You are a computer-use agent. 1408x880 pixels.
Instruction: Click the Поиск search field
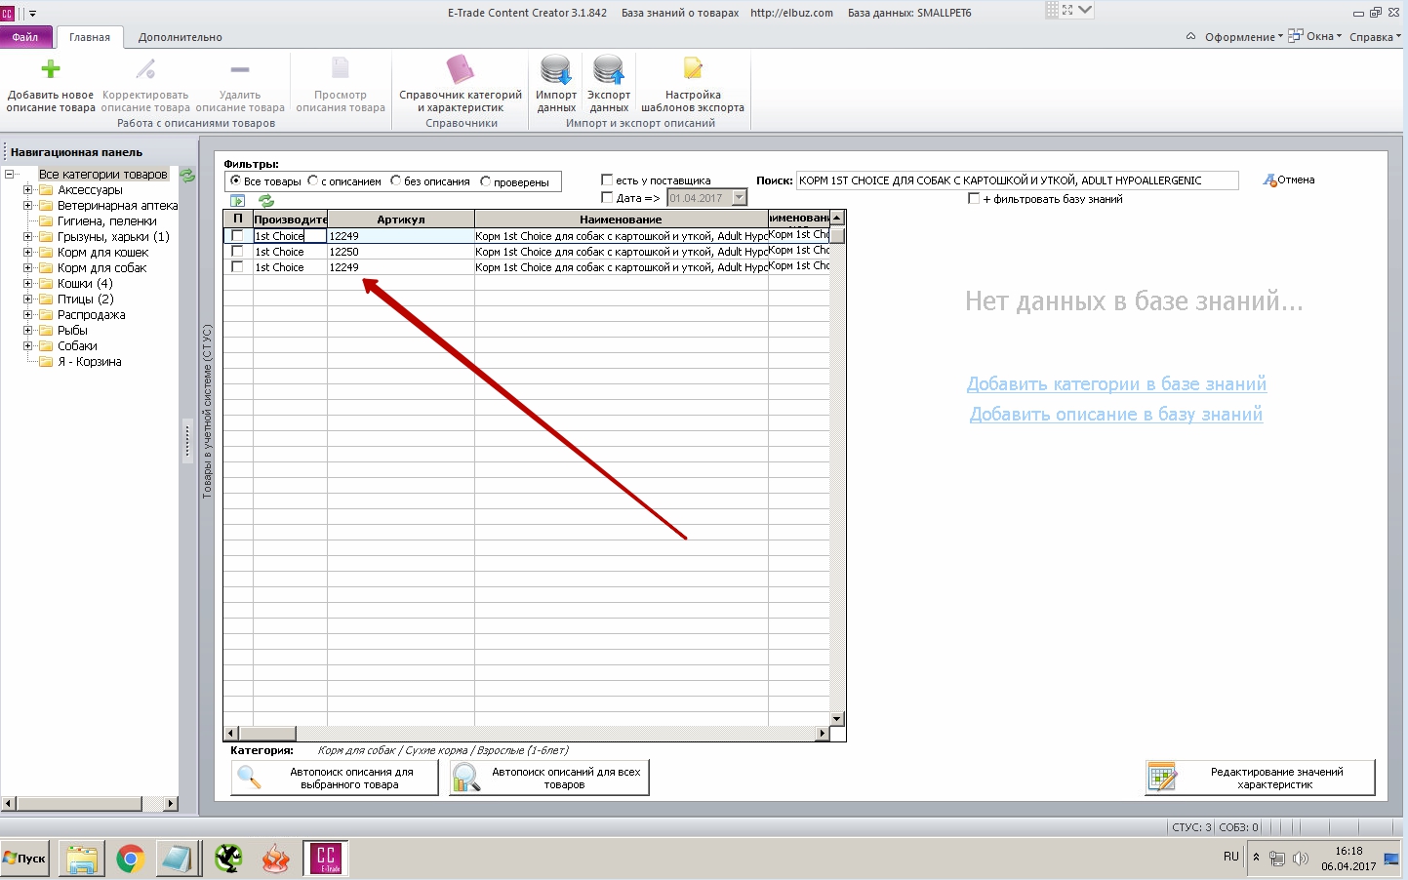[x=1018, y=180]
